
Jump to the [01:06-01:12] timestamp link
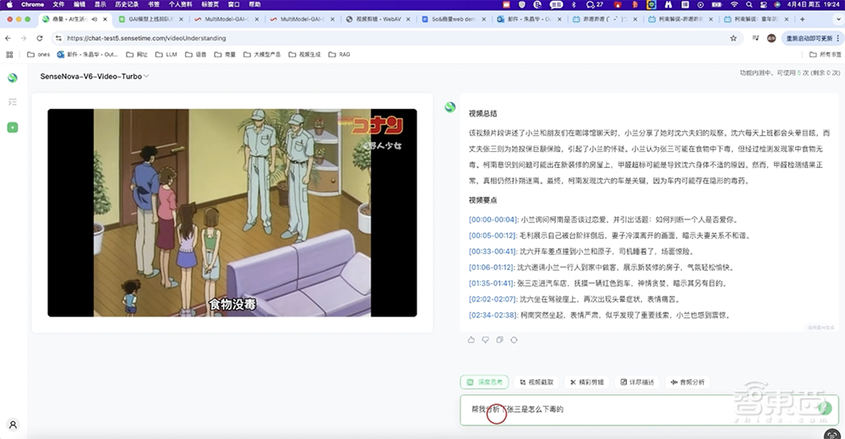point(493,267)
